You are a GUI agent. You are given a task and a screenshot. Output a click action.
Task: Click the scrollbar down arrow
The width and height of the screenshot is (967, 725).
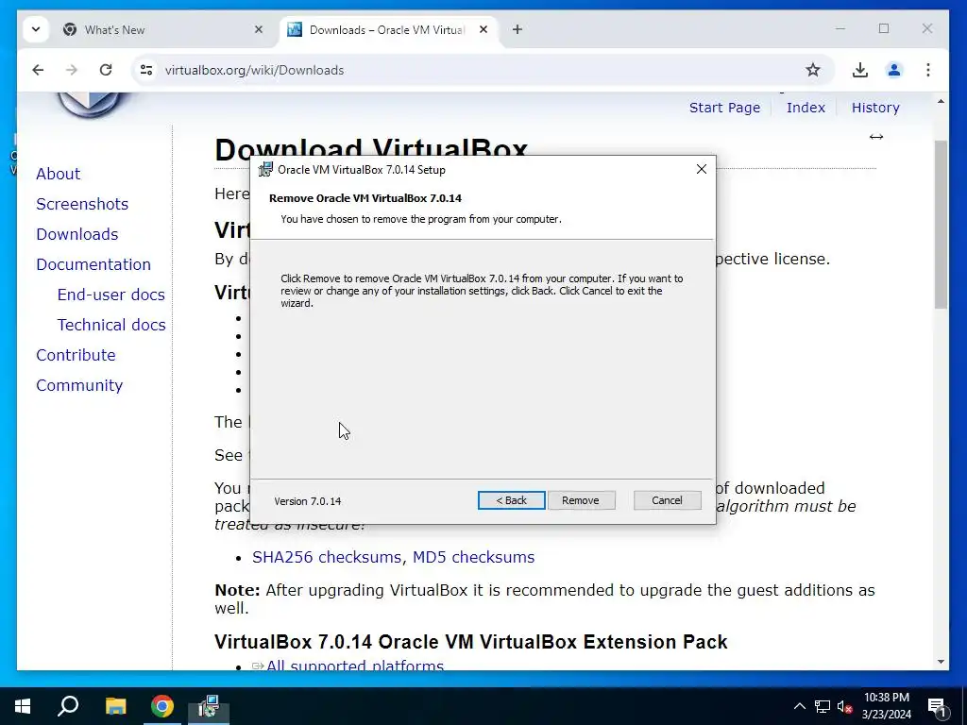[x=941, y=662]
